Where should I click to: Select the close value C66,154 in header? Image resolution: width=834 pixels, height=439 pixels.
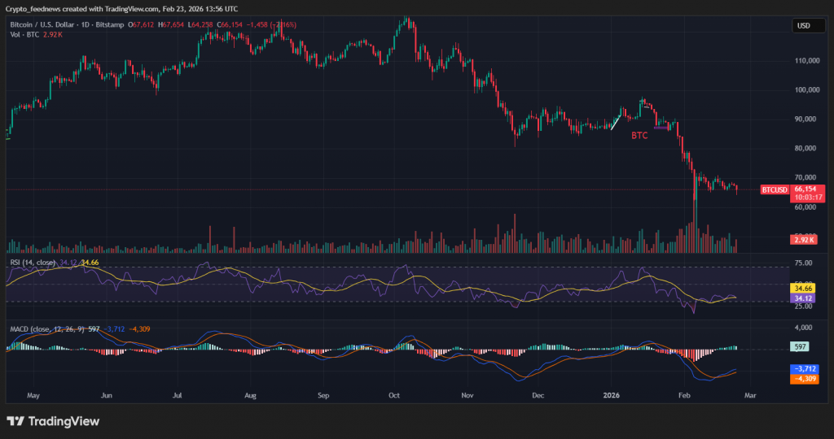pos(230,25)
